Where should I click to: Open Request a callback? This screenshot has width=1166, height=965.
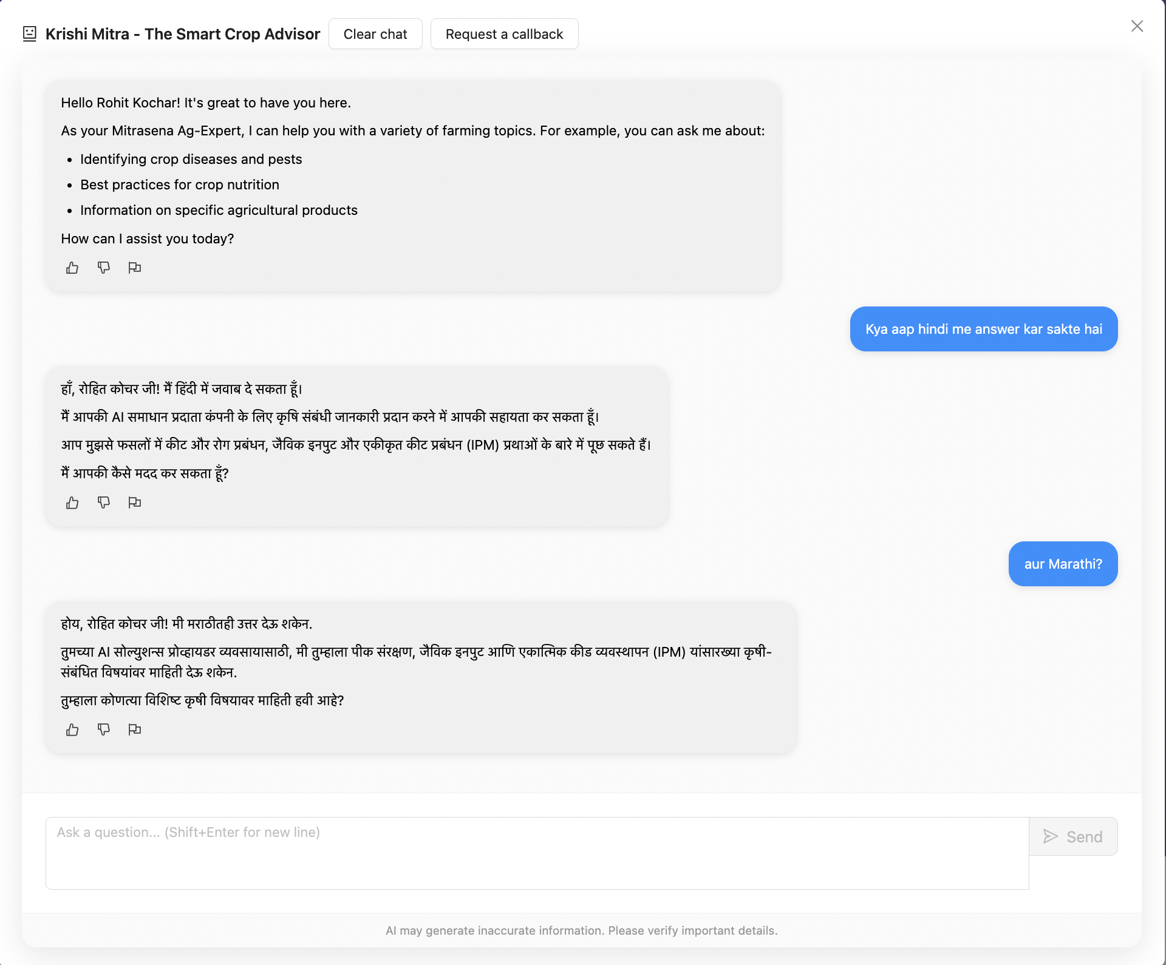pyautogui.click(x=504, y=33)
